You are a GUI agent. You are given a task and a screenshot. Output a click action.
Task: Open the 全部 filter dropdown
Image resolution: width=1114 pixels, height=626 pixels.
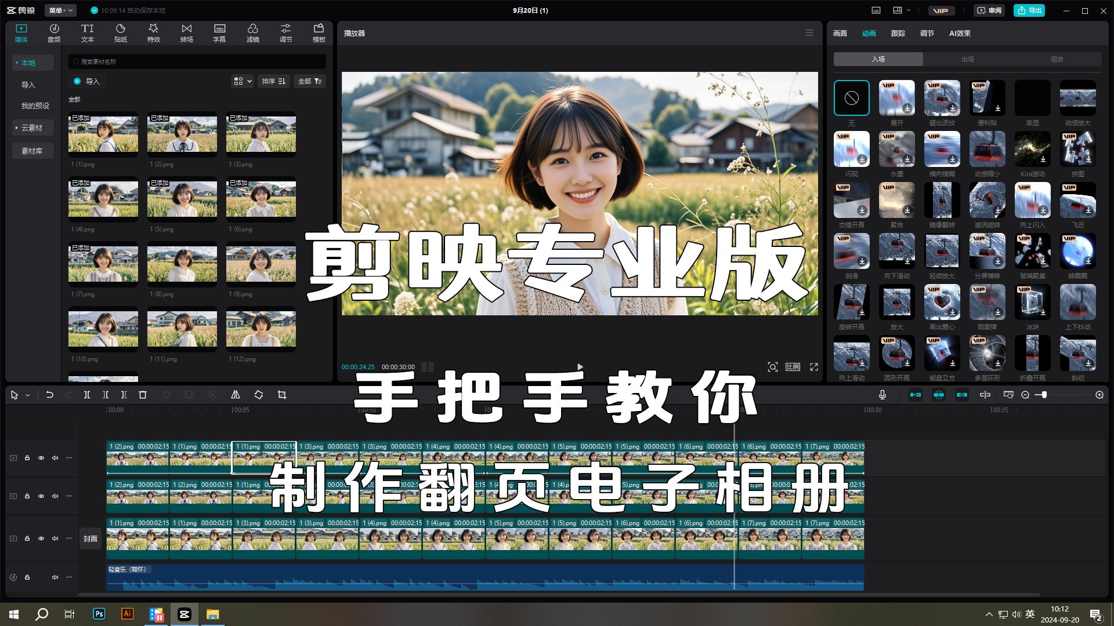310,81
